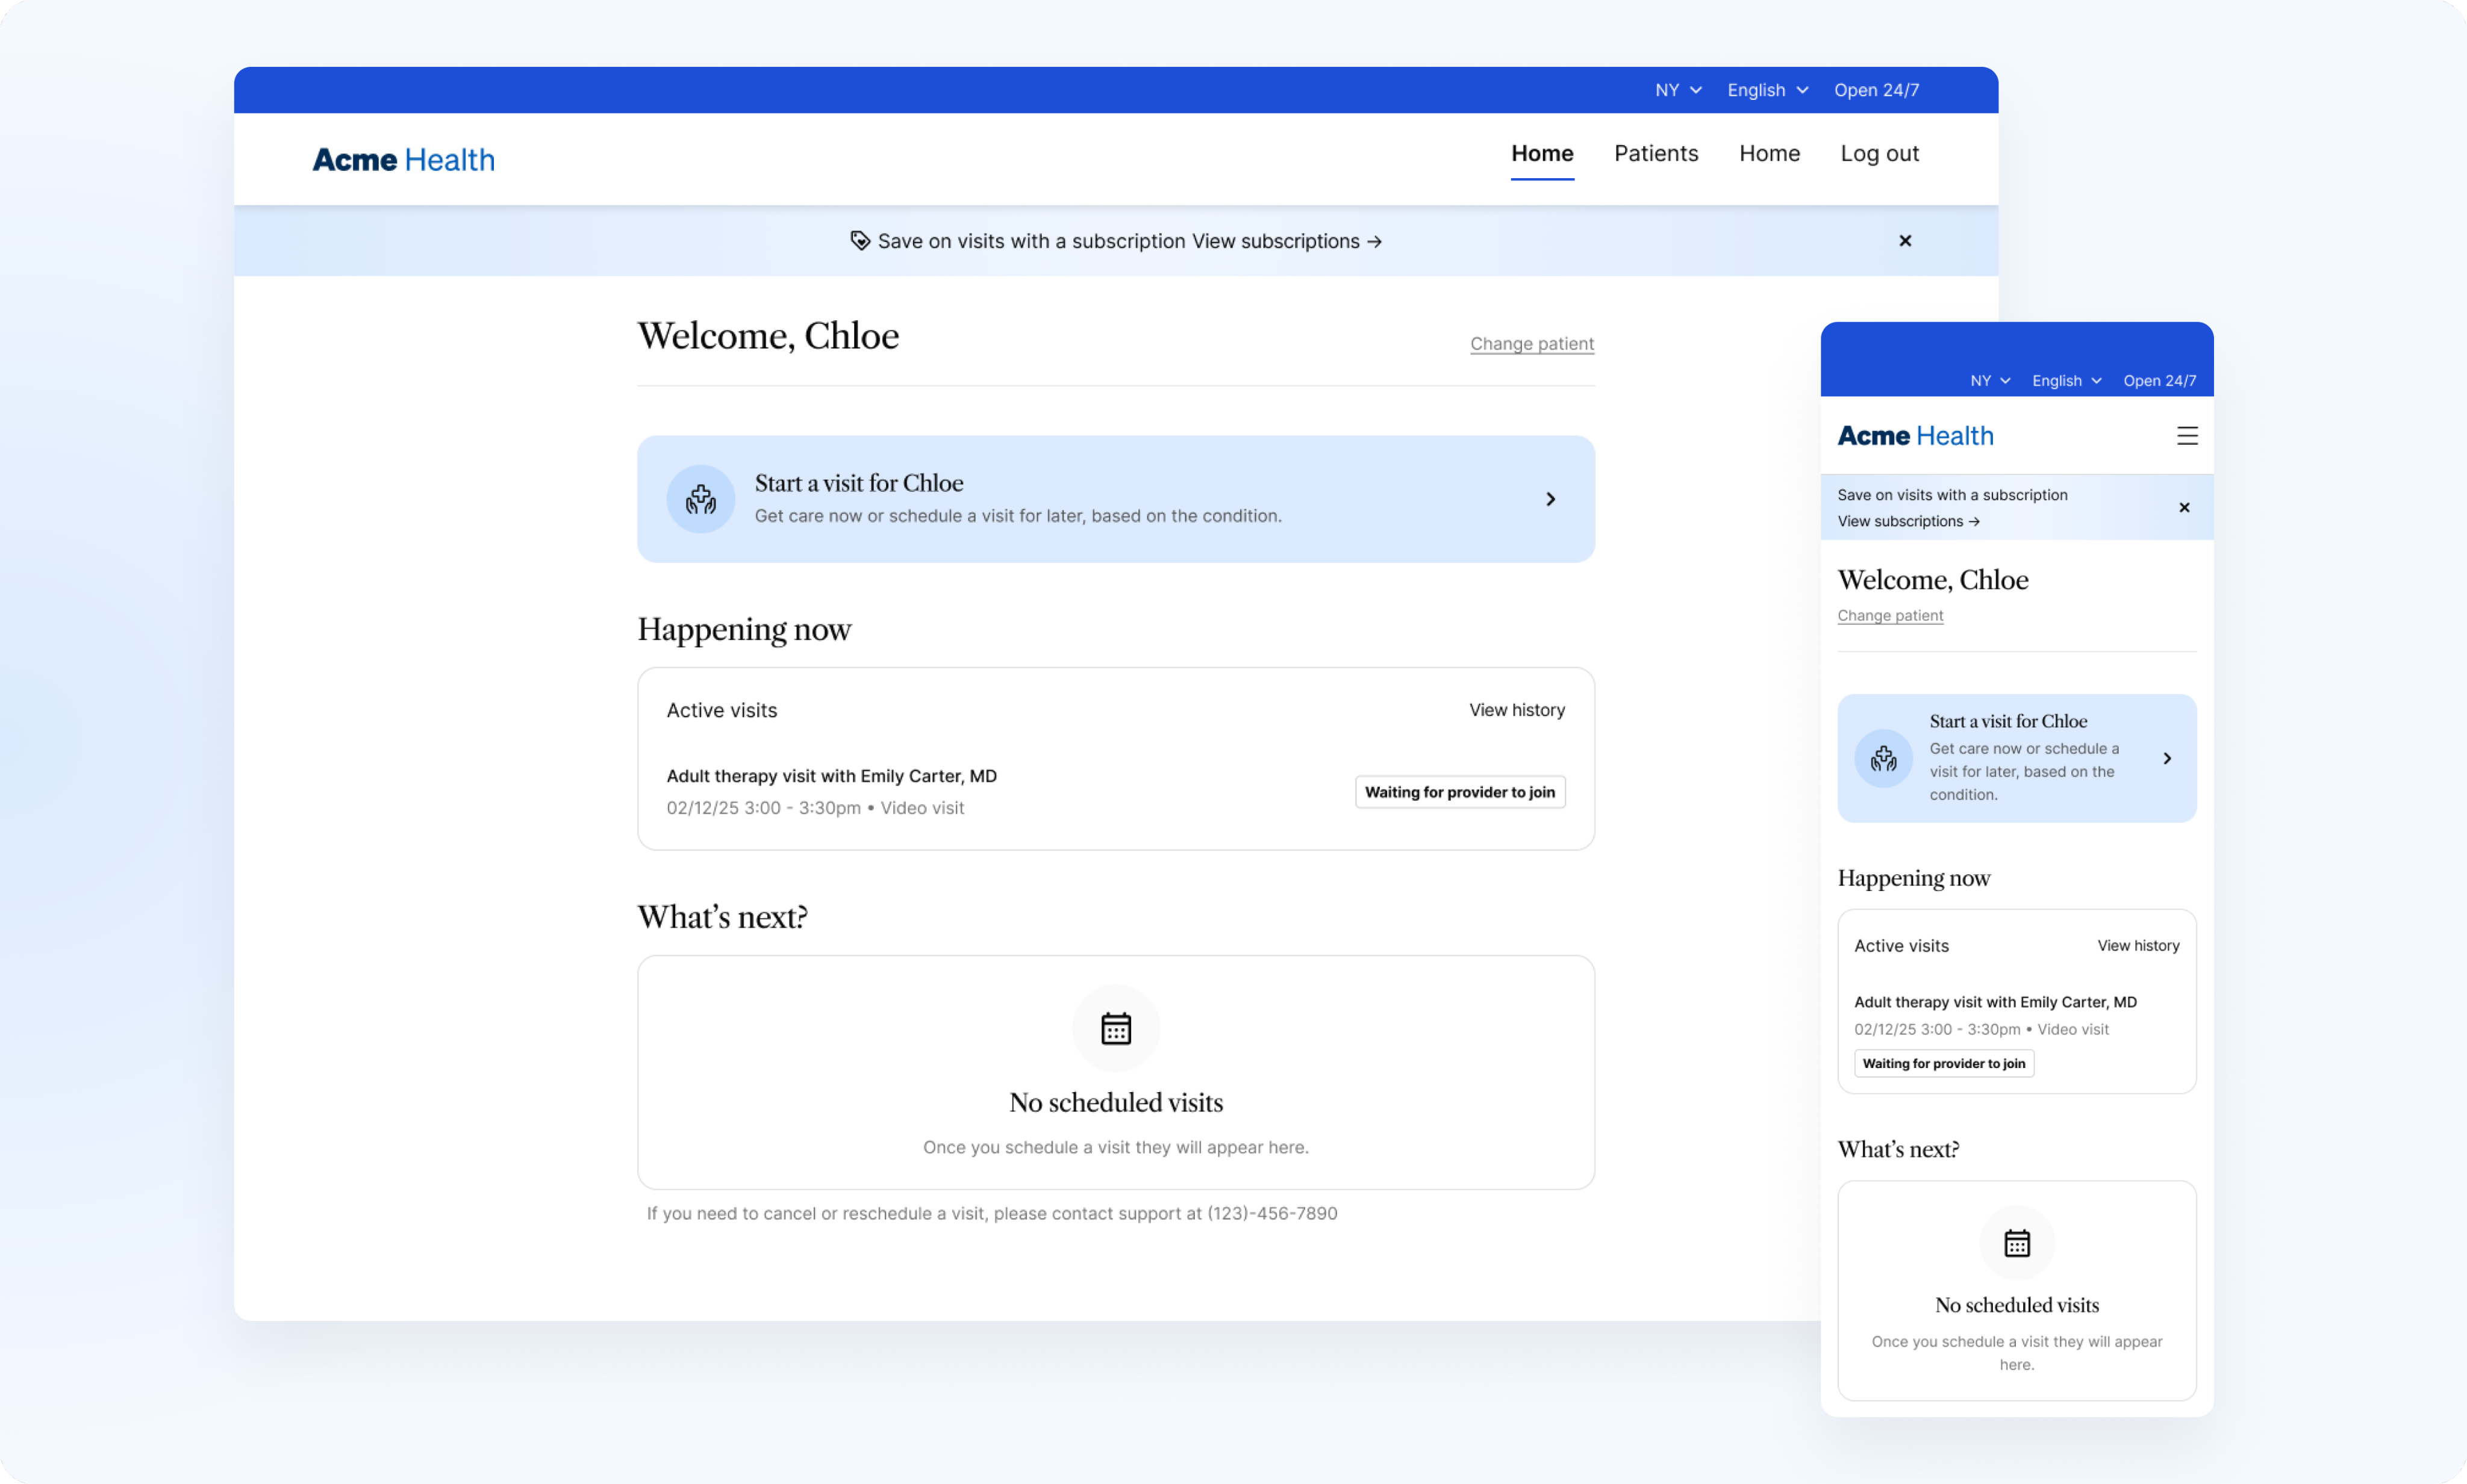Click the desktop Active visits label
The width and height of the screenshot is (2467, 1484).
pyautogui.click(x=722, y=710)
